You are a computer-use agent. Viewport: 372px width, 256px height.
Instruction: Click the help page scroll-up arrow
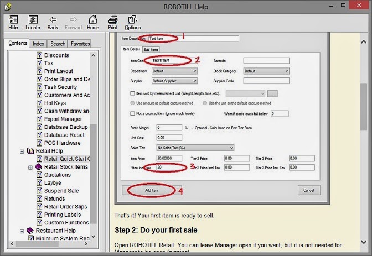click(364, 42)
